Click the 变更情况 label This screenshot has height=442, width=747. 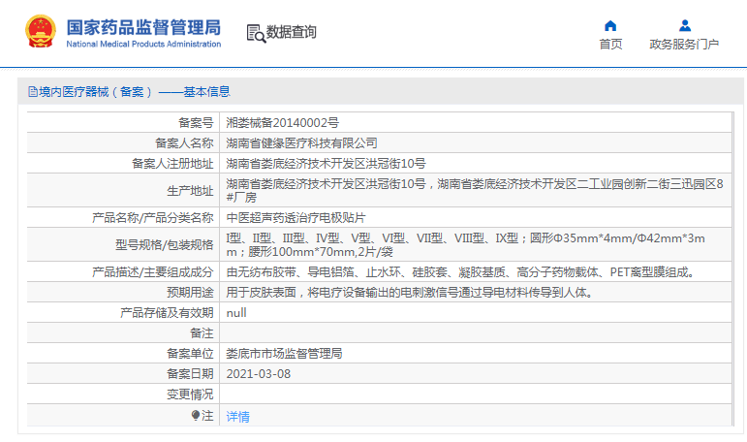click(x=190, y=395)
